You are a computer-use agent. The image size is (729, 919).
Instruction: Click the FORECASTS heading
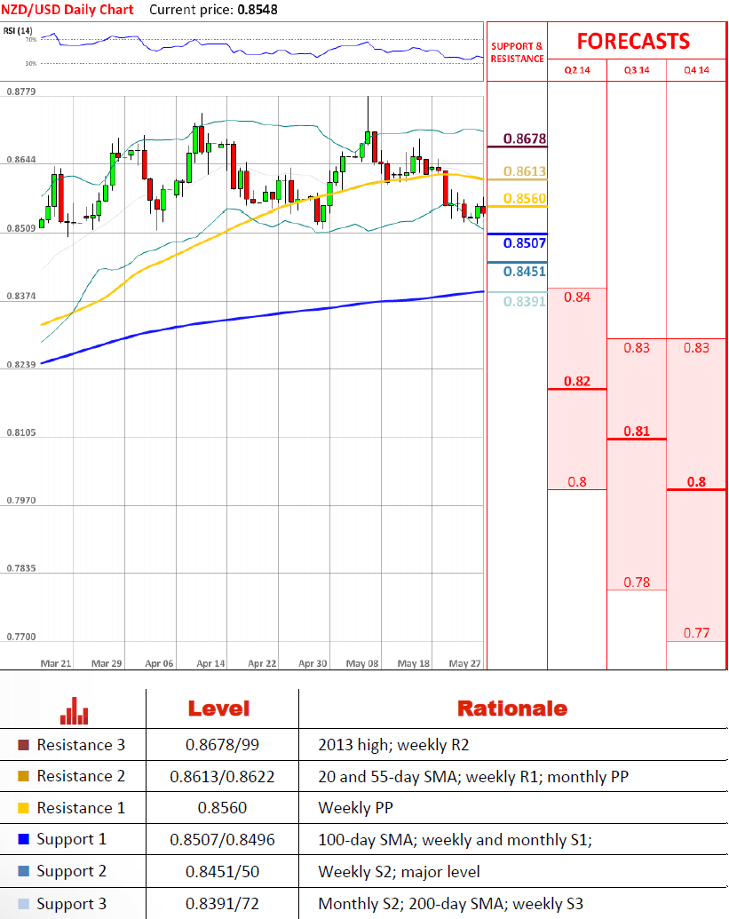point(633,41)
